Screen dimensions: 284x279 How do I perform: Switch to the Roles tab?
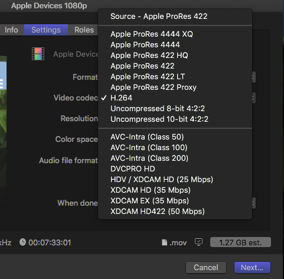(84, 30)
